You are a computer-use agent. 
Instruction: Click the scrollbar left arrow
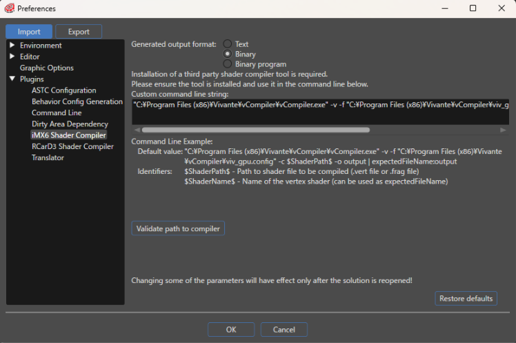(x=137, y=130)
